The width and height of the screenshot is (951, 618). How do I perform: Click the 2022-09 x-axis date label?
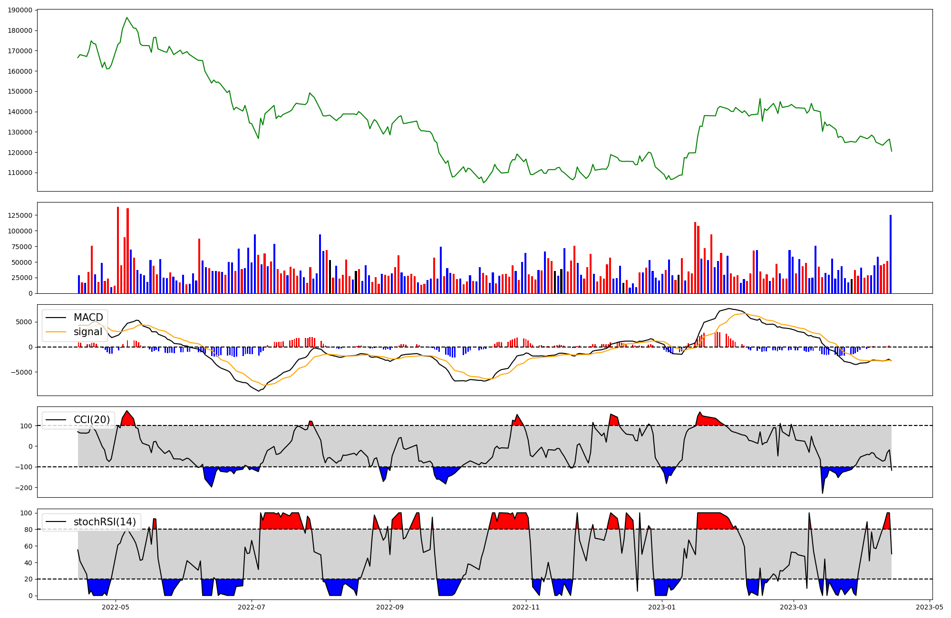390,607
